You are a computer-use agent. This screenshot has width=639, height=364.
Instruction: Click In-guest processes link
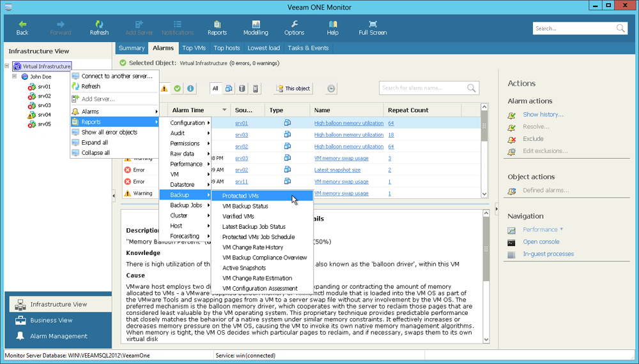coord(548,254)
